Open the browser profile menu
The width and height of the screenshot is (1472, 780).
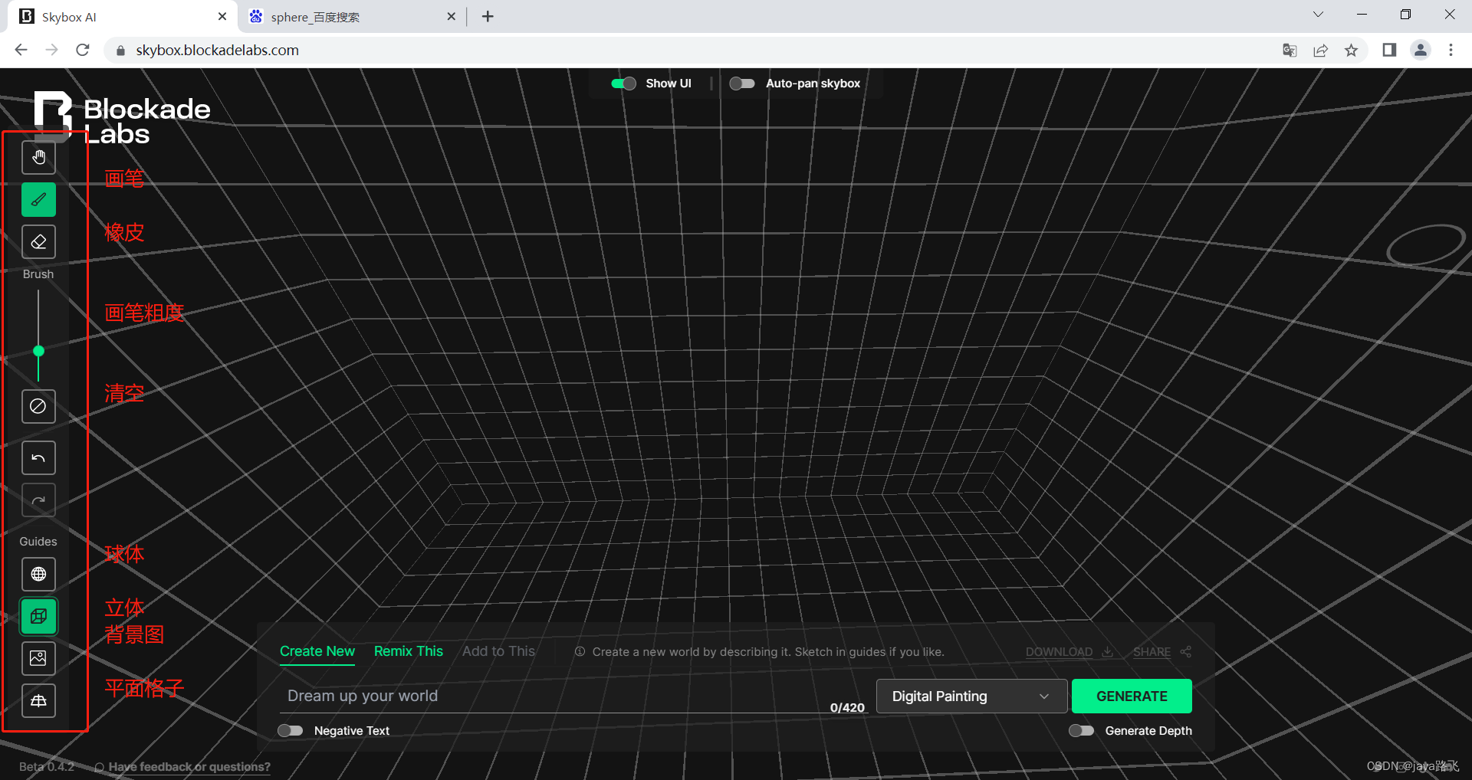click(x=1421, y=50)
